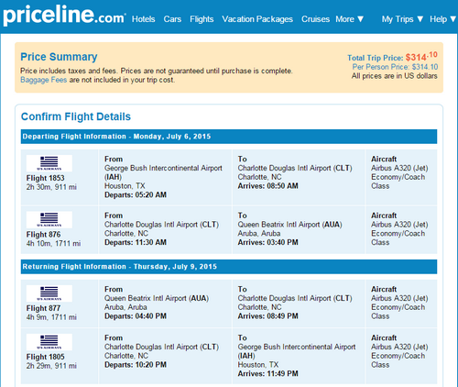Viewport: 458px width, 387px height.
Task: Open the Cruises section
Action: coord(315,19)
